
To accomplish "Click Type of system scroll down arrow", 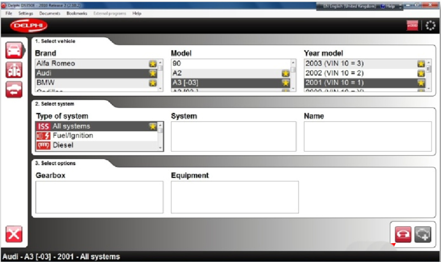I will coord(160,148).
